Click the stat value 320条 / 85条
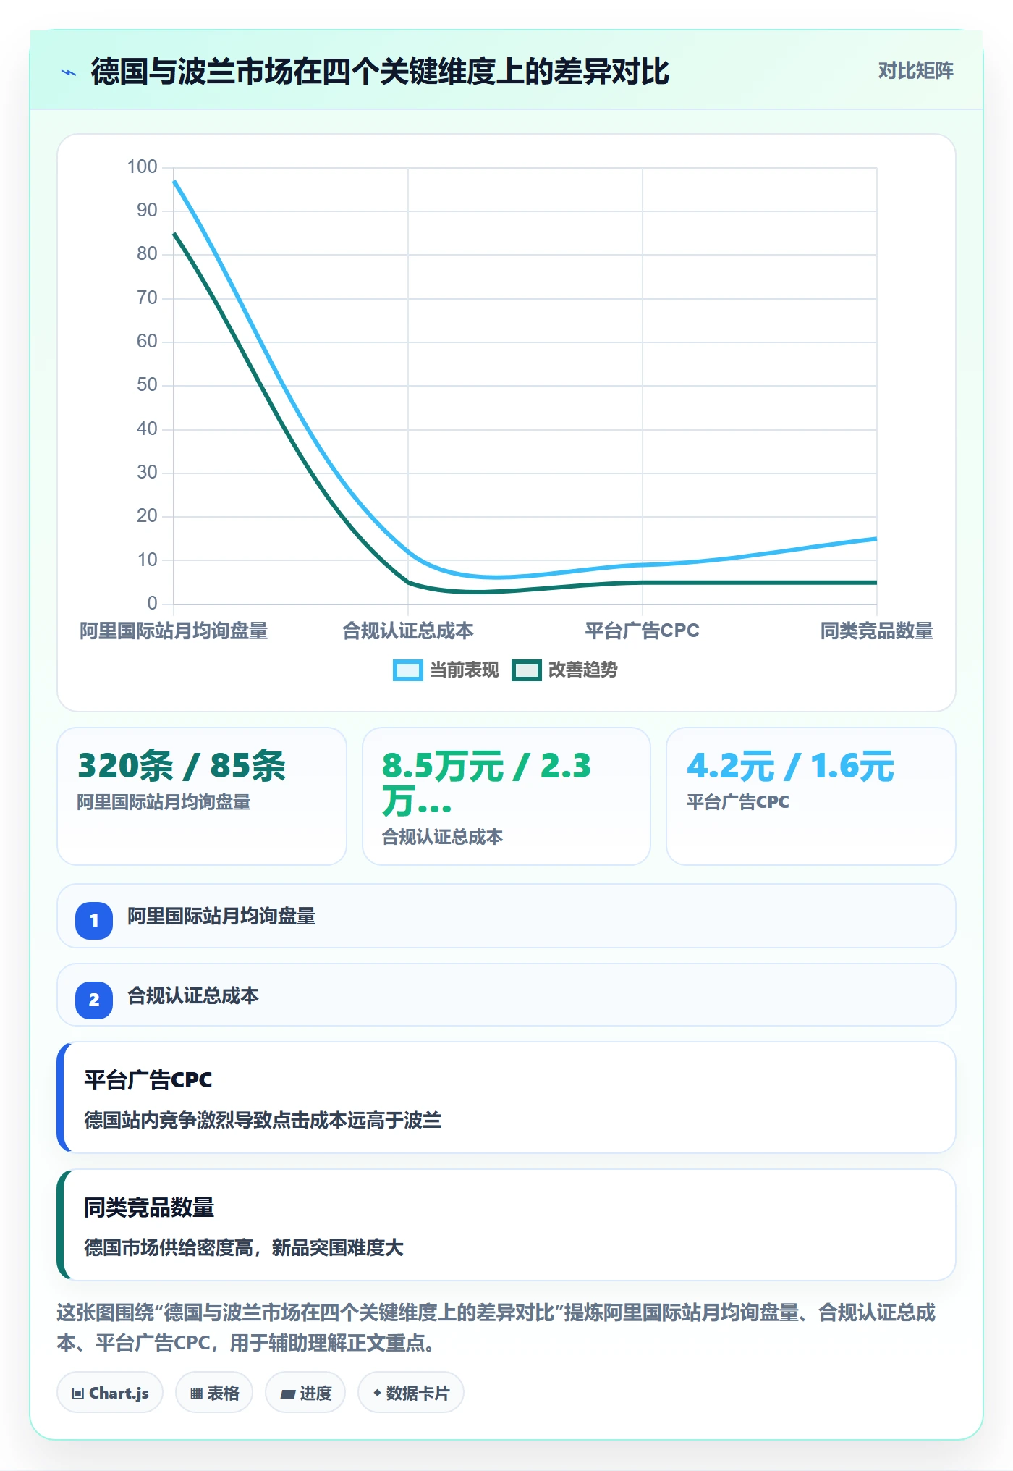 [x=182, y=766]
